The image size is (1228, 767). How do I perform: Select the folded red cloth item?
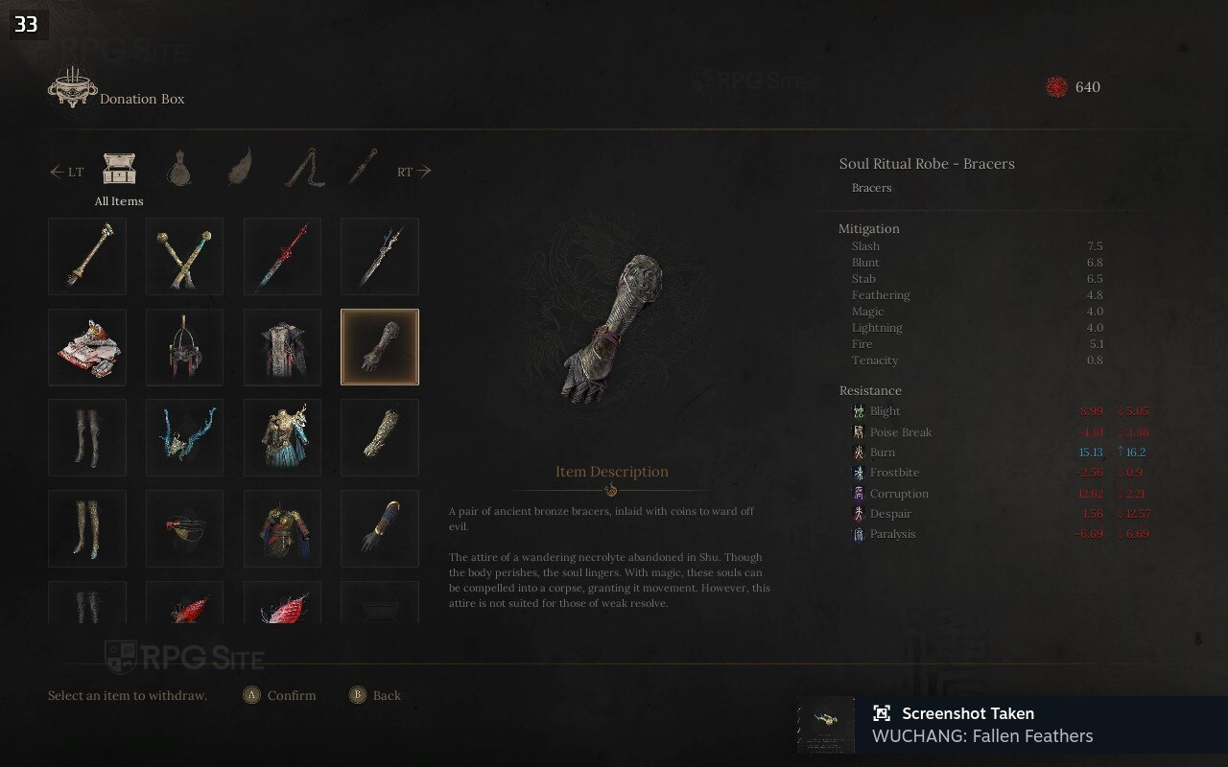coord(87,347)
